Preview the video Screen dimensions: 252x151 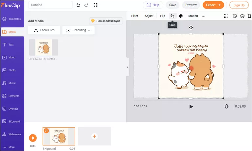[191, 5]
